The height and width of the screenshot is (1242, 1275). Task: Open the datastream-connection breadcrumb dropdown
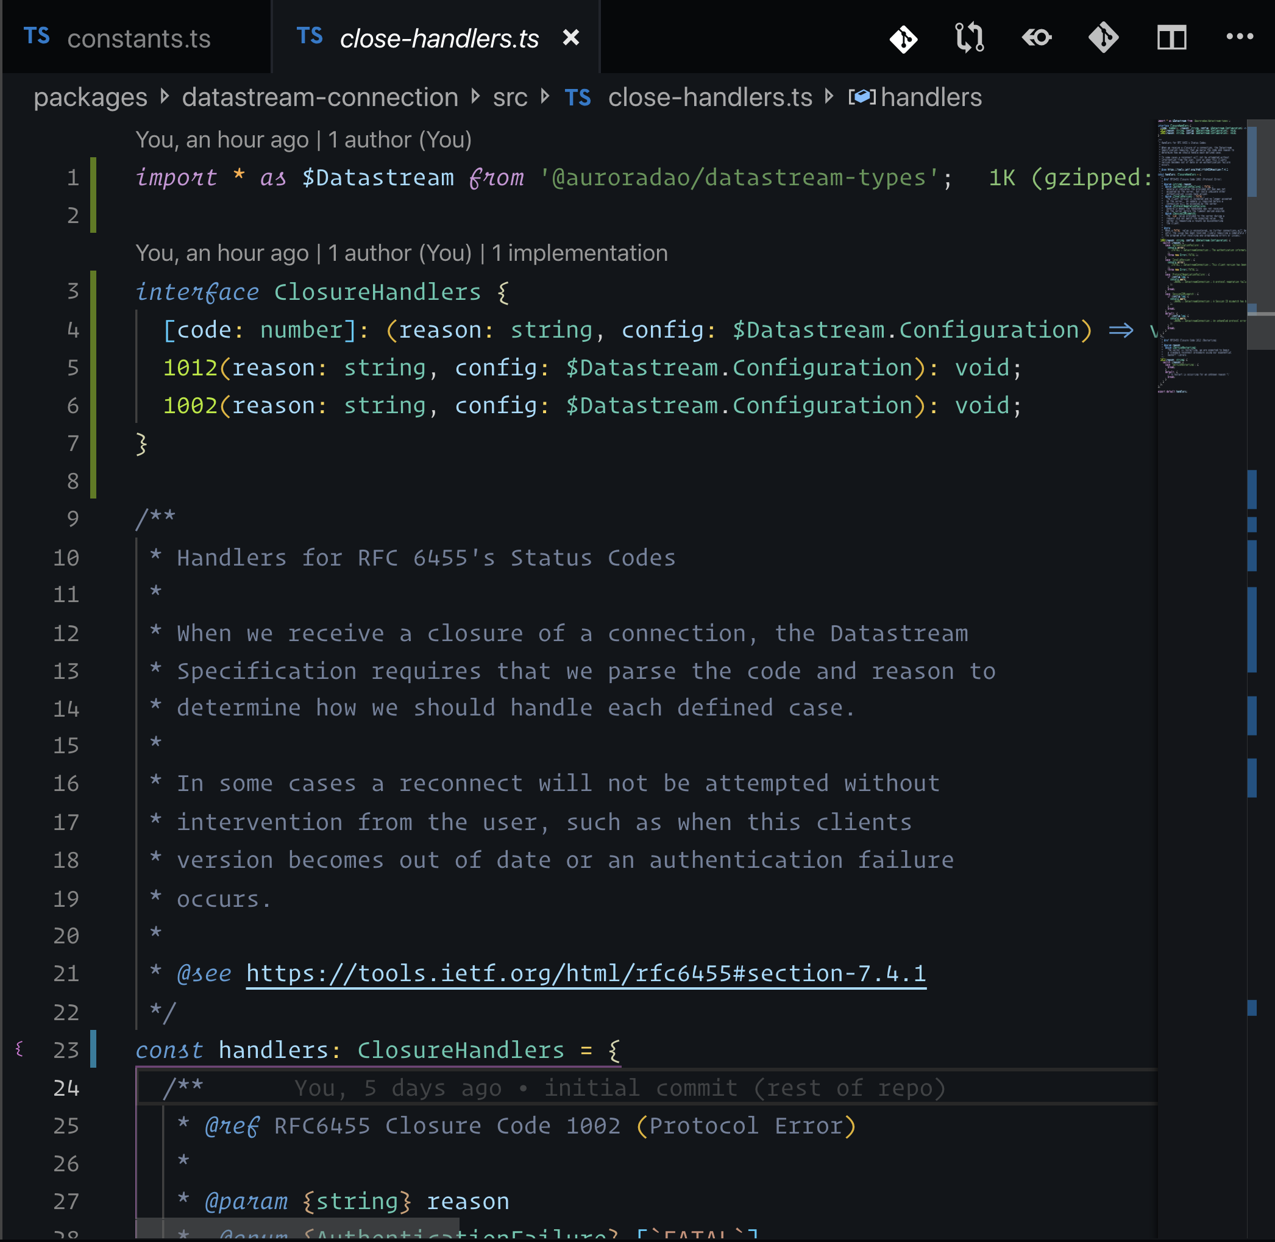[x=320, y=97]
